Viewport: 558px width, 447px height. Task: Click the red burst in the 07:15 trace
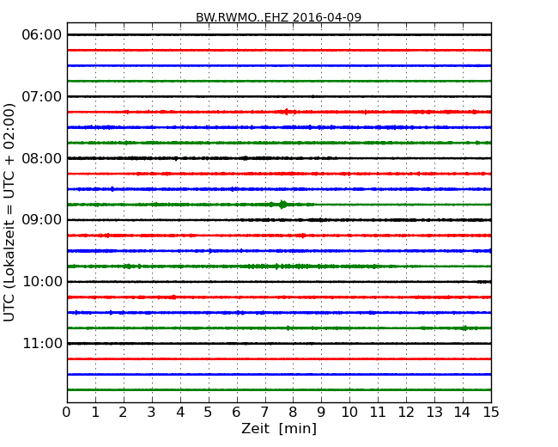(x=287, y=112)
